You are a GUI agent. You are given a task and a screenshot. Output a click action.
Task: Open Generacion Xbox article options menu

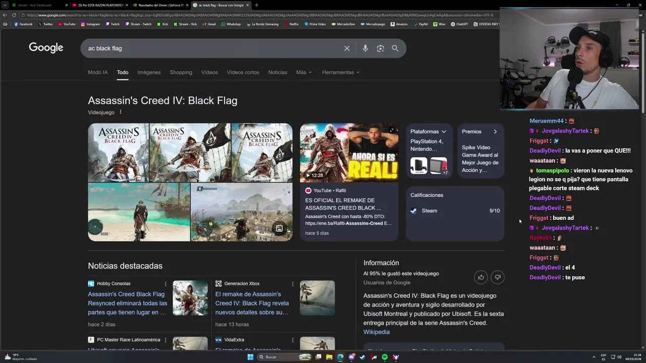(x=292, y=284)
